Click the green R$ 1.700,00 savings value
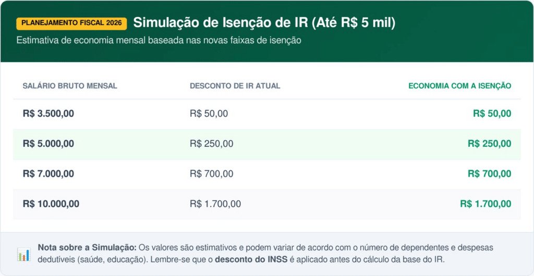Screen dimensions: 534x276 pyautogui.click(x=486, y=204)
